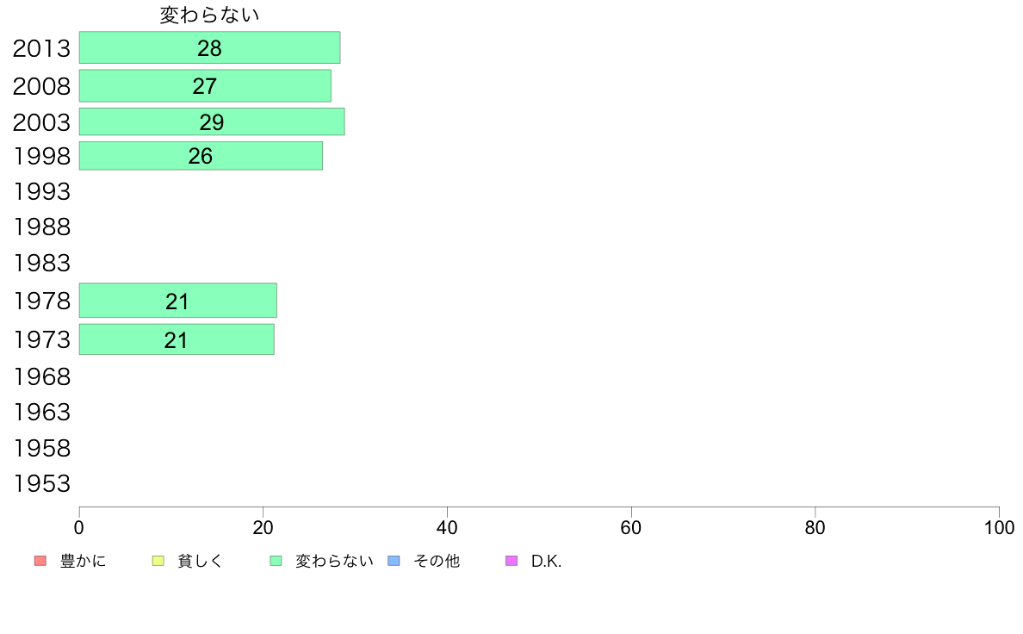Click the 変わらない column header above bars

pos(209,15)
